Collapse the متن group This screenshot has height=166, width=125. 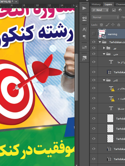104,54
